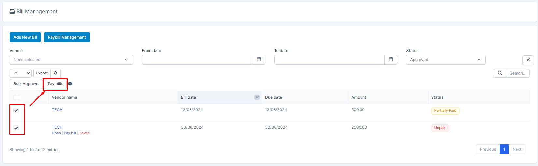Viewport: 538px width, 166px height.
Task: Click the help question mark icon
Action: pos(70,84)
